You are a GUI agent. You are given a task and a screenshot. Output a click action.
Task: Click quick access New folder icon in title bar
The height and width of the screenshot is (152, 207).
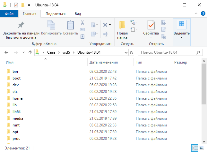coord(23,5)
